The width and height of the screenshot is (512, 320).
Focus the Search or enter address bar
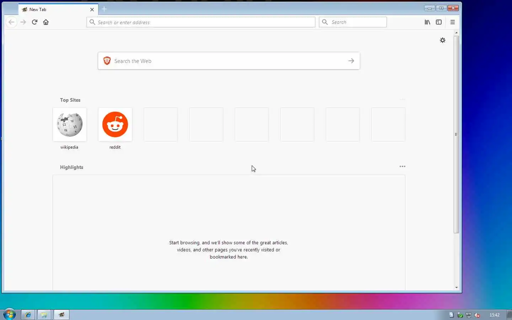click(x=201, y=22)
